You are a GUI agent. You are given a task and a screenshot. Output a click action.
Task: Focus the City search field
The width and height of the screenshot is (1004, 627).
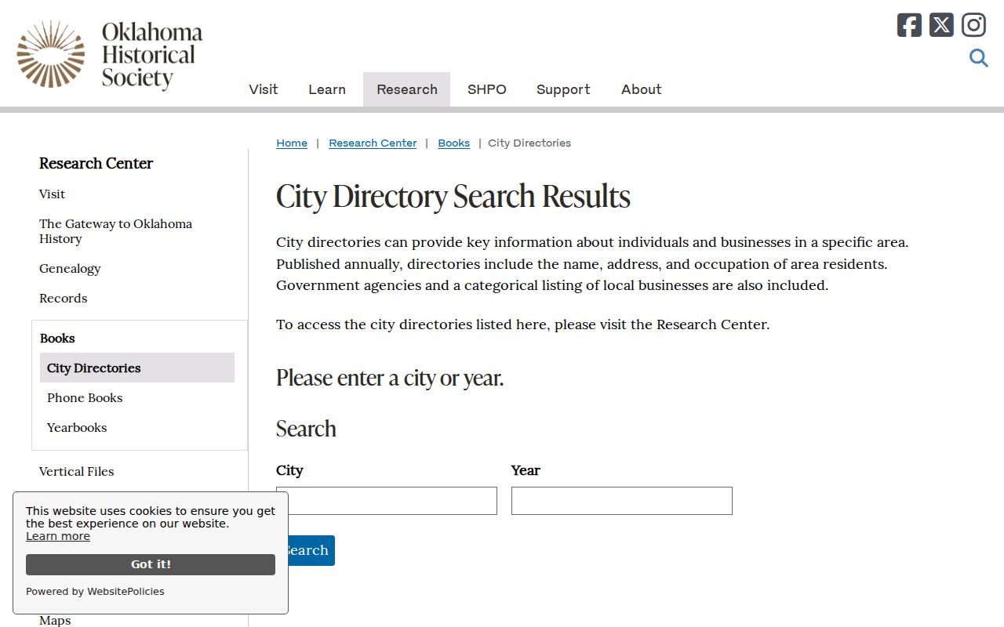(387, 501)
